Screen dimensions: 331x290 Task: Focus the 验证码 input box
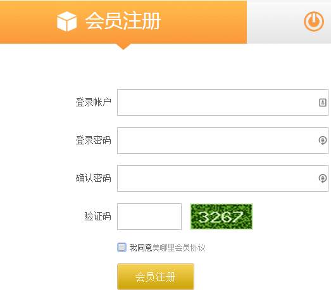149,217
